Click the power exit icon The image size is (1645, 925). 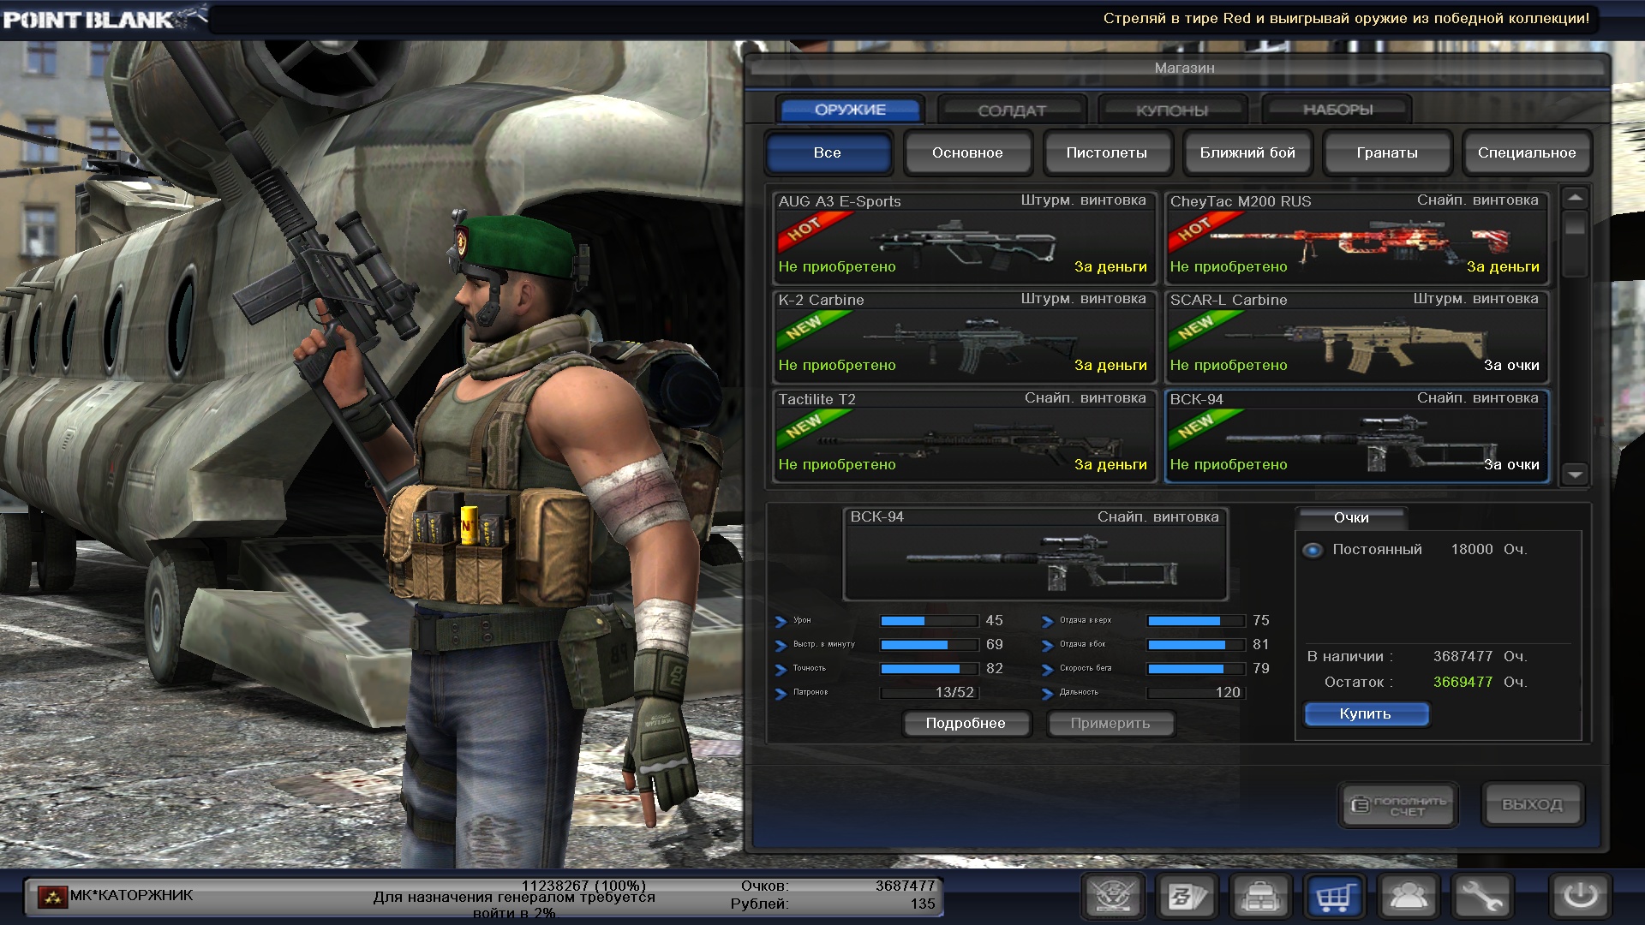[1581, 897]
